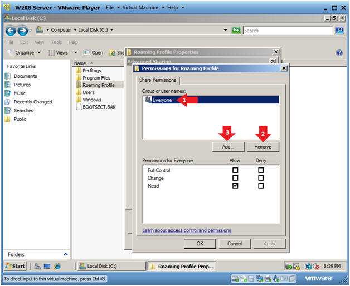Screen dimensions: 350x286
Task: Open dropdown arrow before Computer in address bar
Action: click(47, 30)
